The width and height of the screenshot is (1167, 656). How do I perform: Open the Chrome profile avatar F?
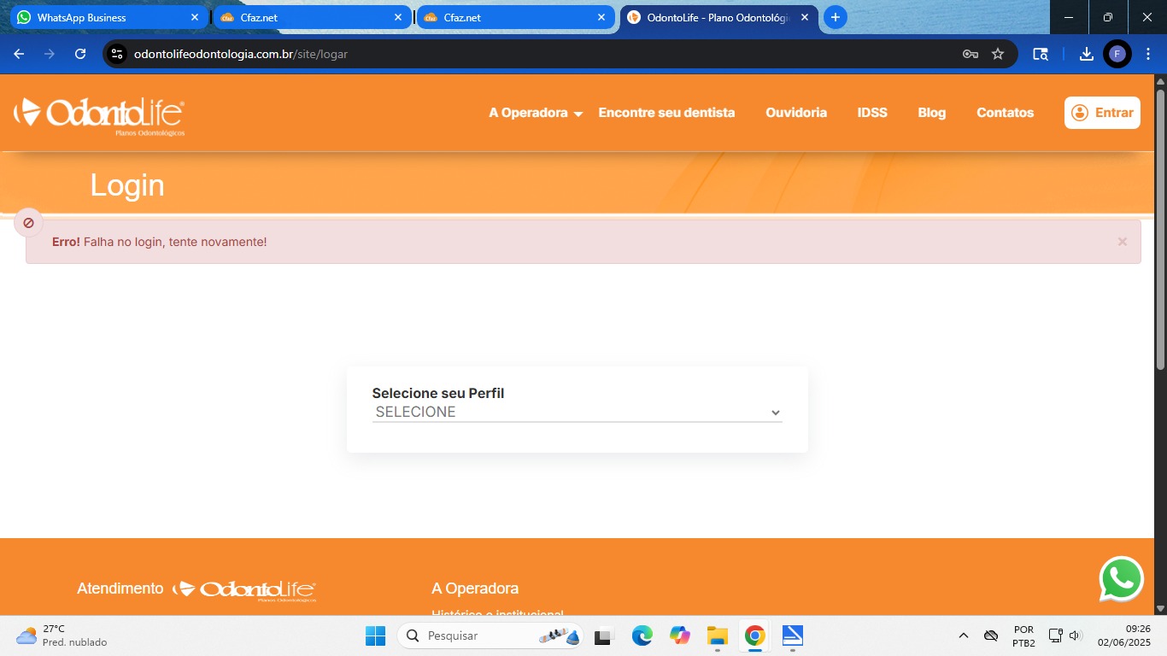point(1117,54)
